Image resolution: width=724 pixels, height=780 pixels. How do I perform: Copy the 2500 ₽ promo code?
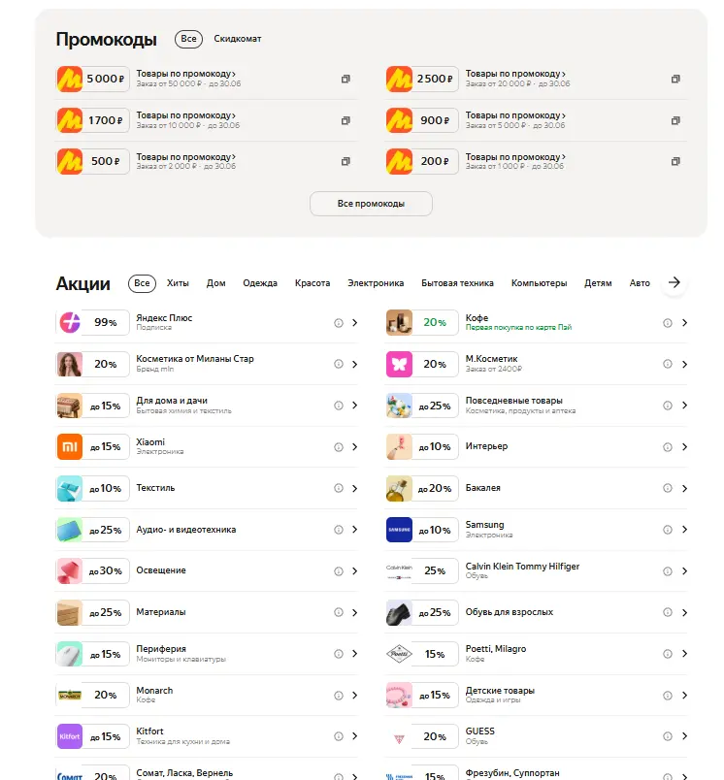pyautogui.click(x=675, y=79)
